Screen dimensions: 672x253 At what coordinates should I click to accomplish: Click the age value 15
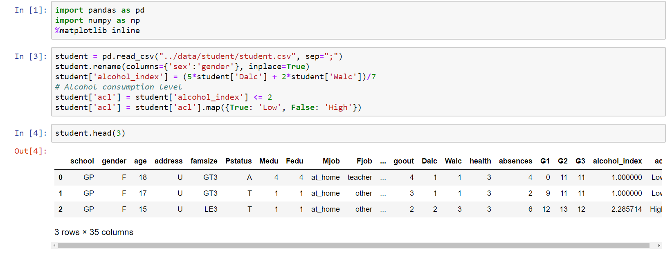point(143,209)
